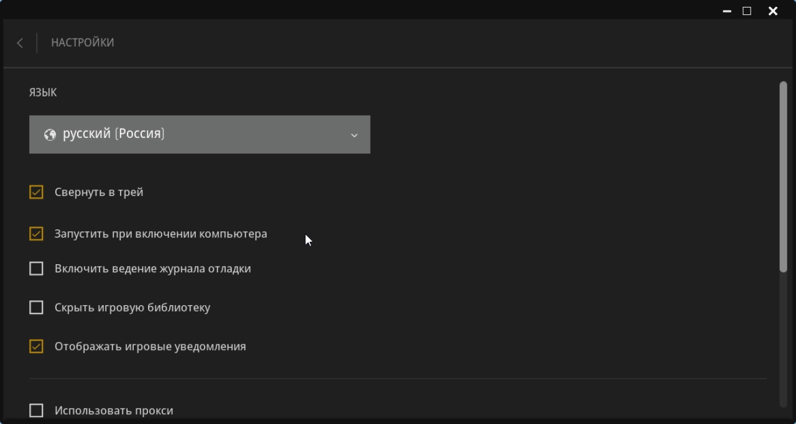Click the 'Свернуть в трей' label text
The width and height of the screenshot is (796, 424).
tap(99, 192)
